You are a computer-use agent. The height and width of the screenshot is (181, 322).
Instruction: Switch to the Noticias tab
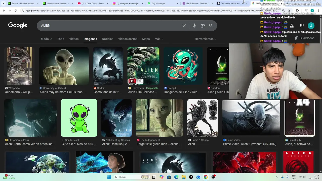point(107,39)
